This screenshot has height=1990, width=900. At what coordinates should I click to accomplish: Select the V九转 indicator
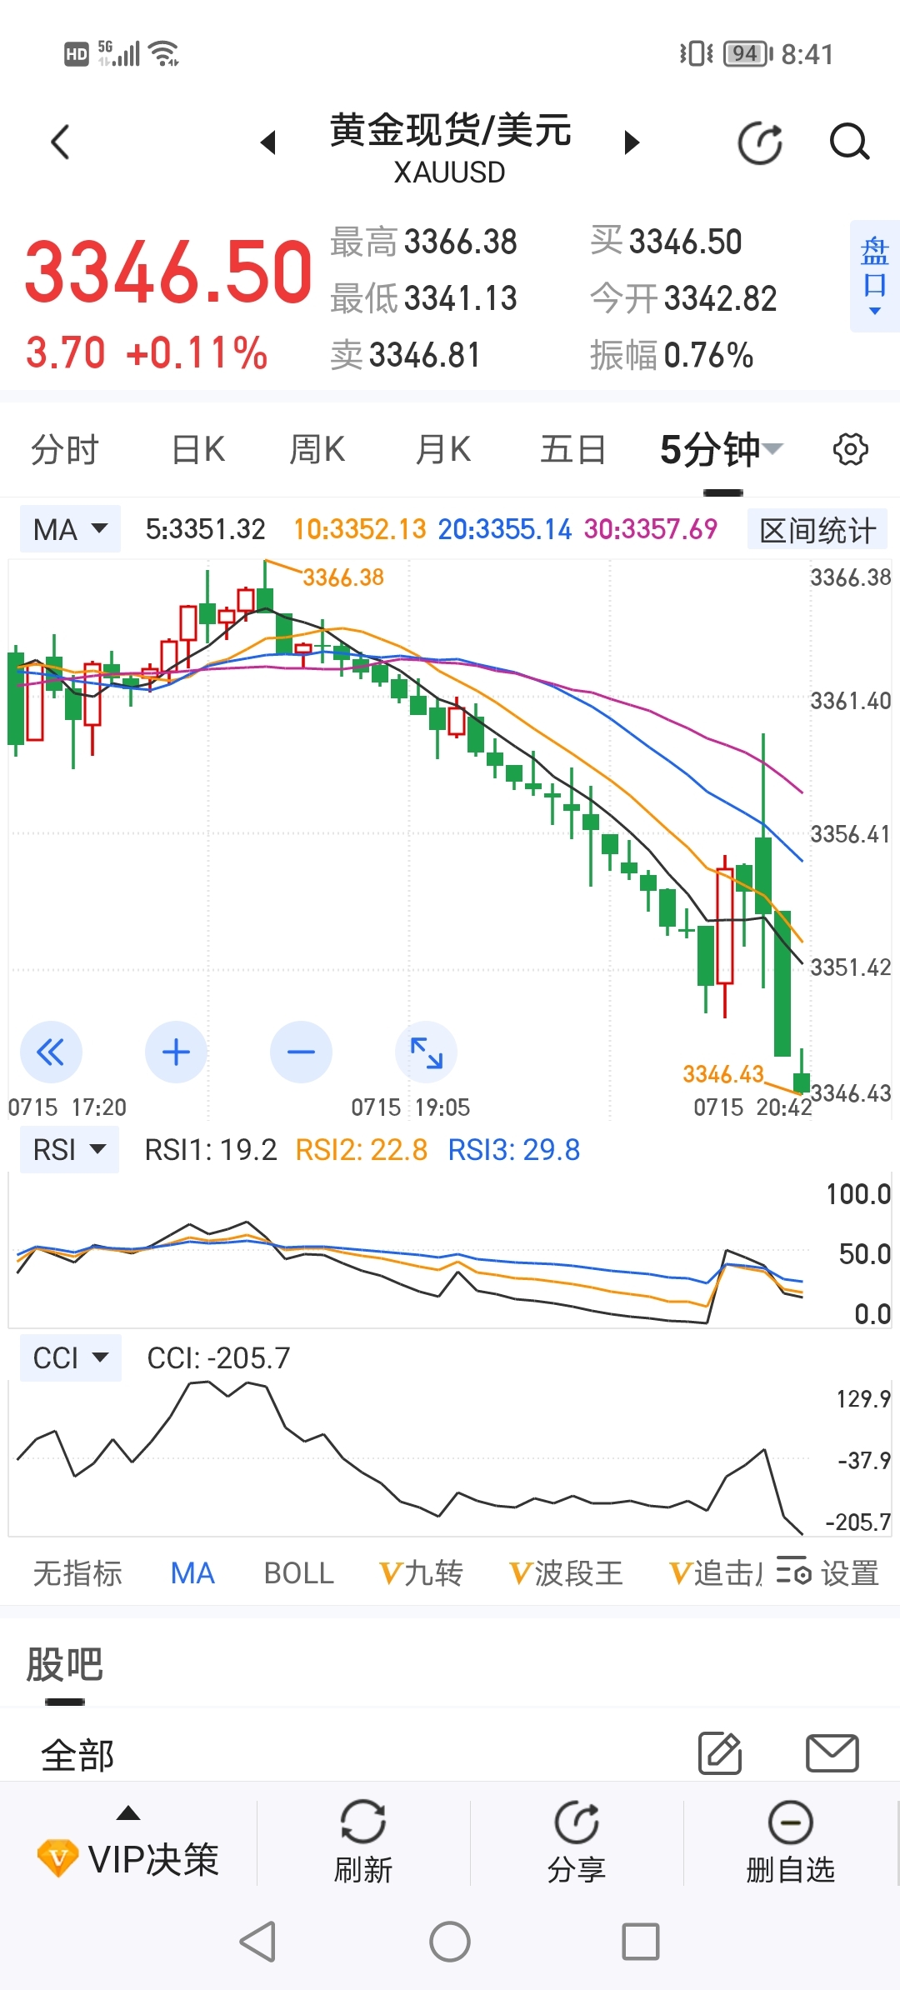(421, 1573)
